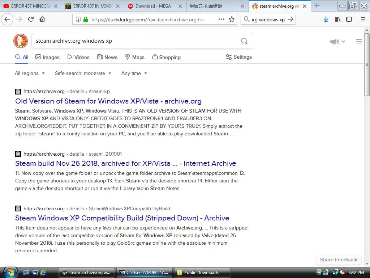Open the Firefox library icon
Screen dimensions: 370x278
click(x=337, y=20)
